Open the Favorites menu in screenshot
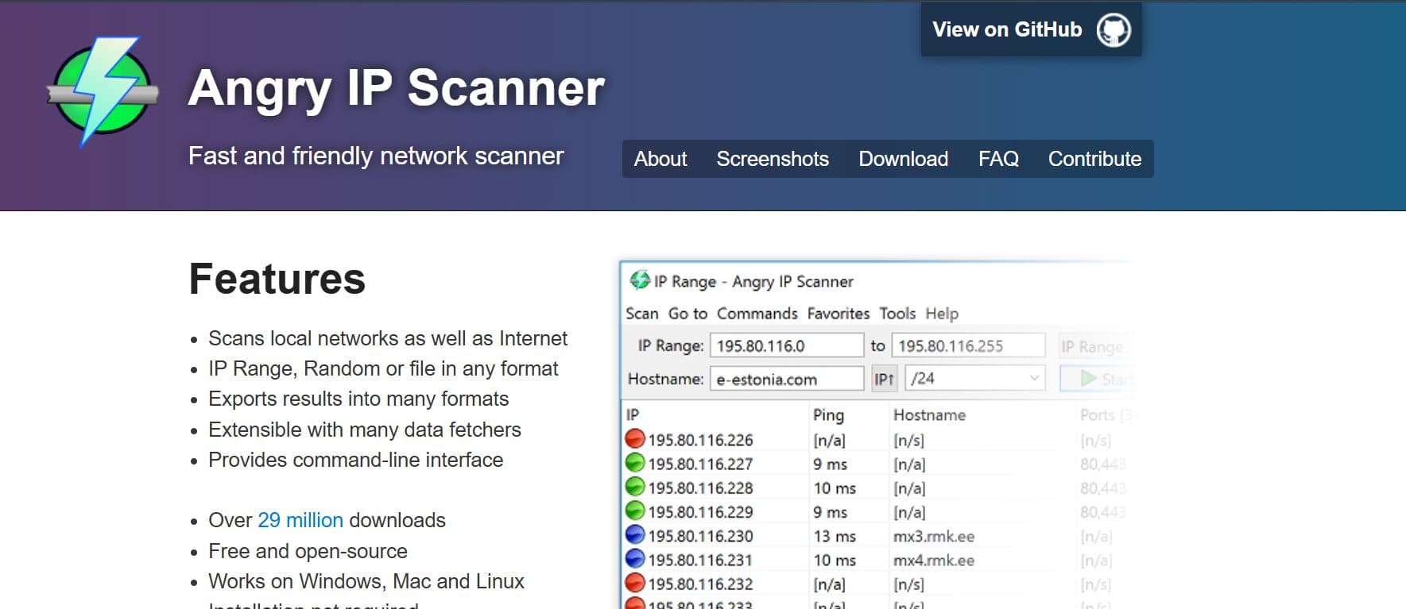The height and width of the screenshot is (609, 1406). click(838, 314)
